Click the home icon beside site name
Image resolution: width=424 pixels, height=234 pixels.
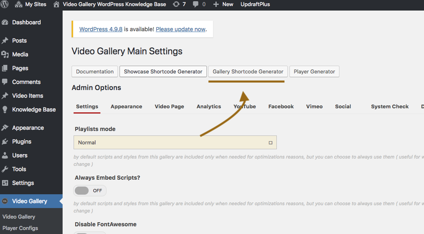pos(56,4)
